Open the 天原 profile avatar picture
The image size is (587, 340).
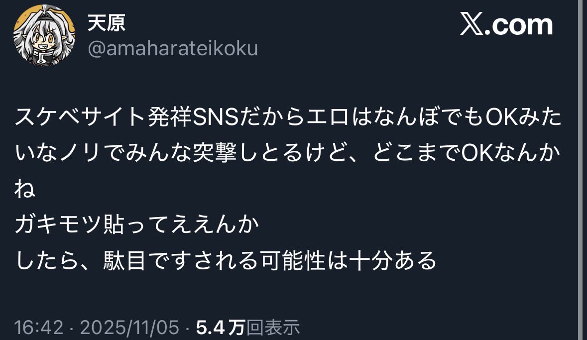click(x=44, y=36)
